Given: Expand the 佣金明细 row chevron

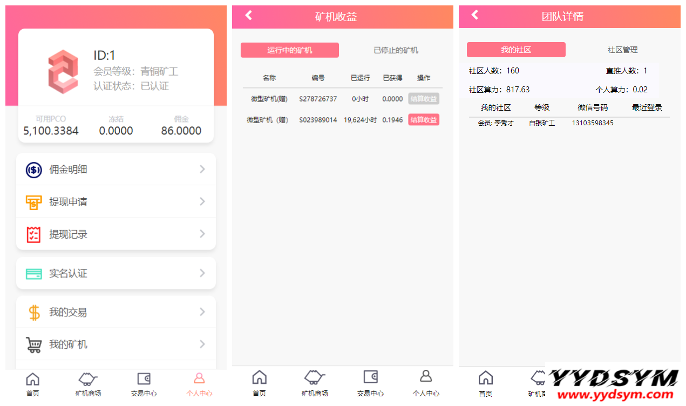Looking at the screenshot, I should click(202, 169).
